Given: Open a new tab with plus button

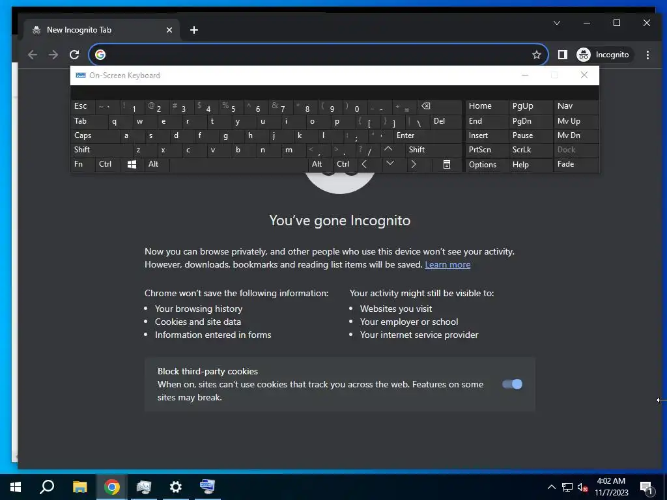Looking at the screenshot, I should pos(194,30).
